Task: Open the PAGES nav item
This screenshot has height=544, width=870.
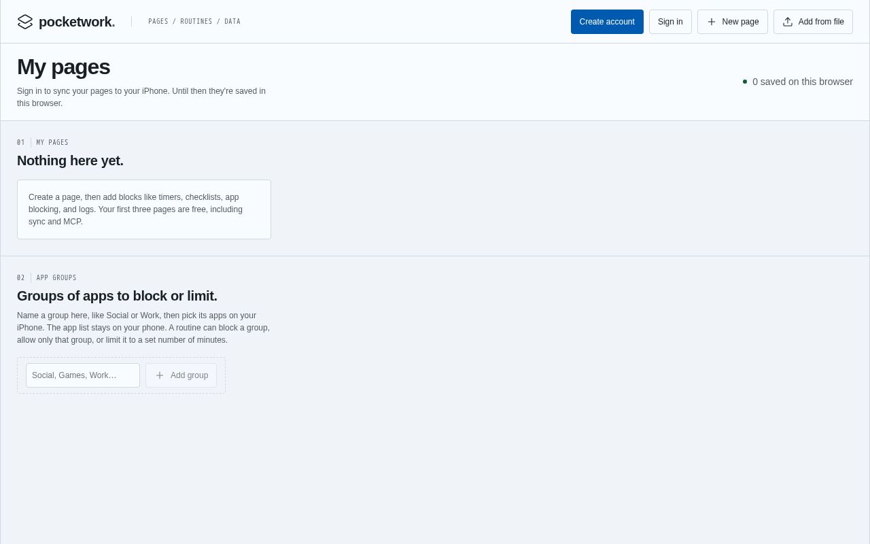Action: point(158,22)
